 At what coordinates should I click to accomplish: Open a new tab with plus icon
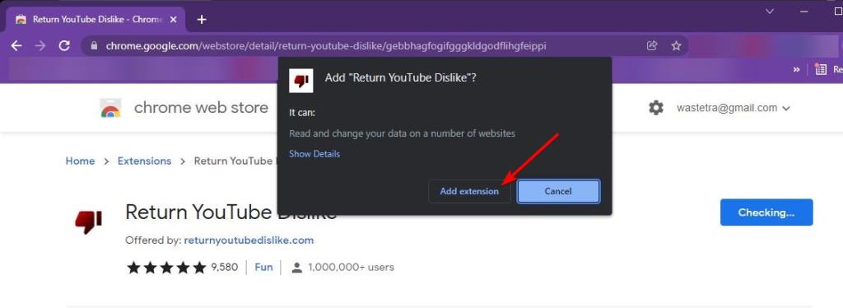pyautogui.click(x=202, y=20)
